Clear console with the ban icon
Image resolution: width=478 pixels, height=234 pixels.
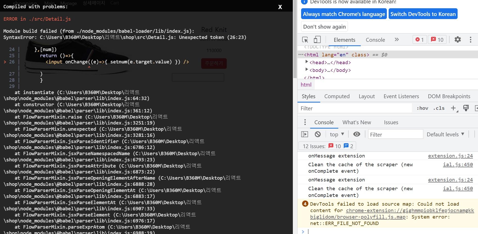click(318, 134)
